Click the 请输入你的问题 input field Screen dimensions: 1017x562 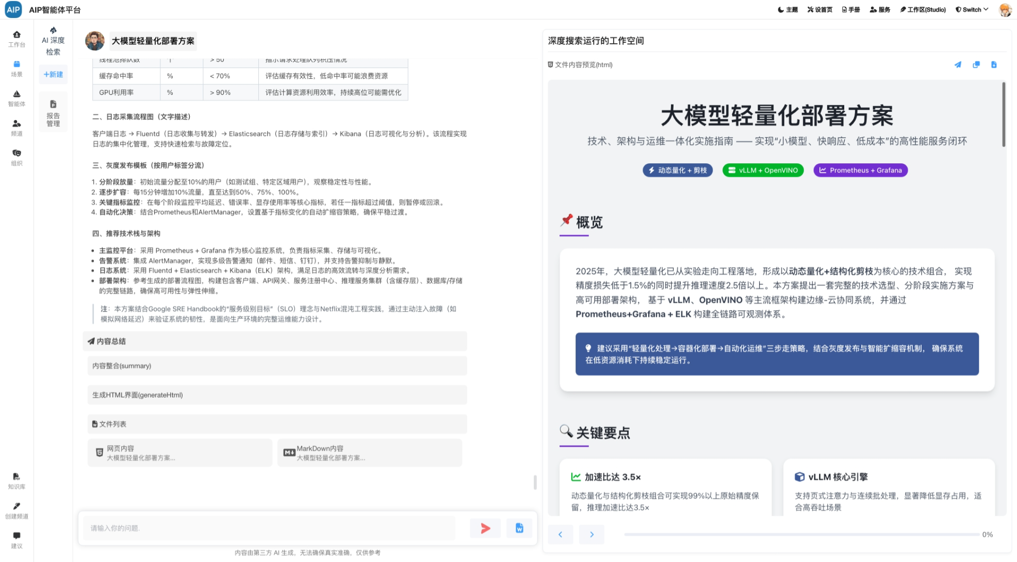pos(269,528)
